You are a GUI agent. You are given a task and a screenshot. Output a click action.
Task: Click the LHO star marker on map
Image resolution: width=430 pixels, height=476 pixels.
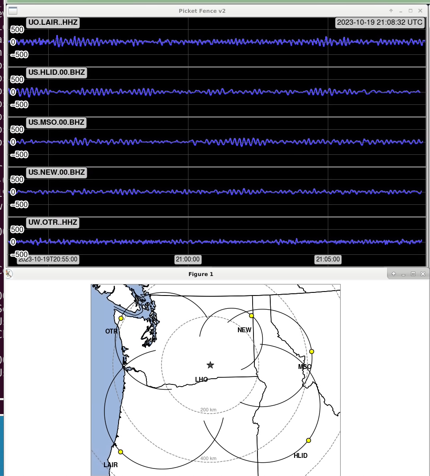coord(210,365)
